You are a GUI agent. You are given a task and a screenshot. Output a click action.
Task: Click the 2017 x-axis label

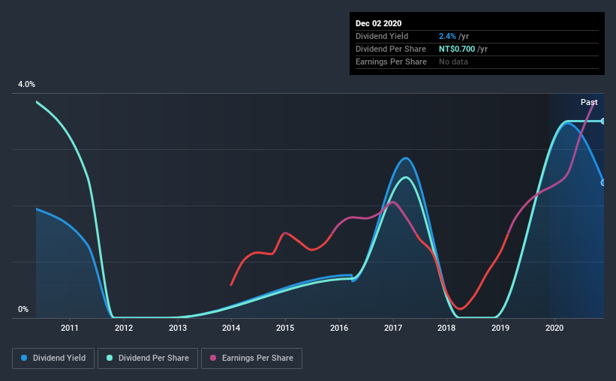click(x=393, y=328)
